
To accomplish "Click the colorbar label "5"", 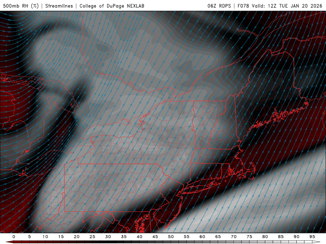I will tap(29, 237).
